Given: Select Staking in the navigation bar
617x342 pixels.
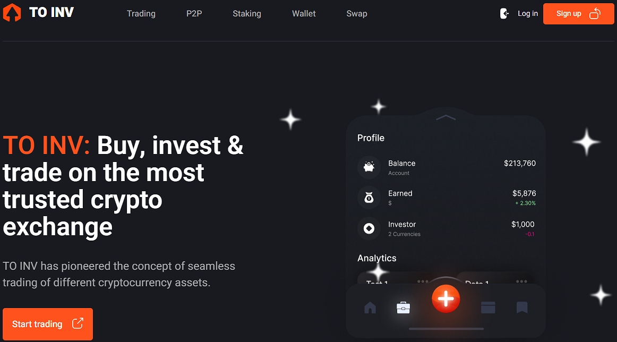Looking at the screenshot, I should point(247,14).
